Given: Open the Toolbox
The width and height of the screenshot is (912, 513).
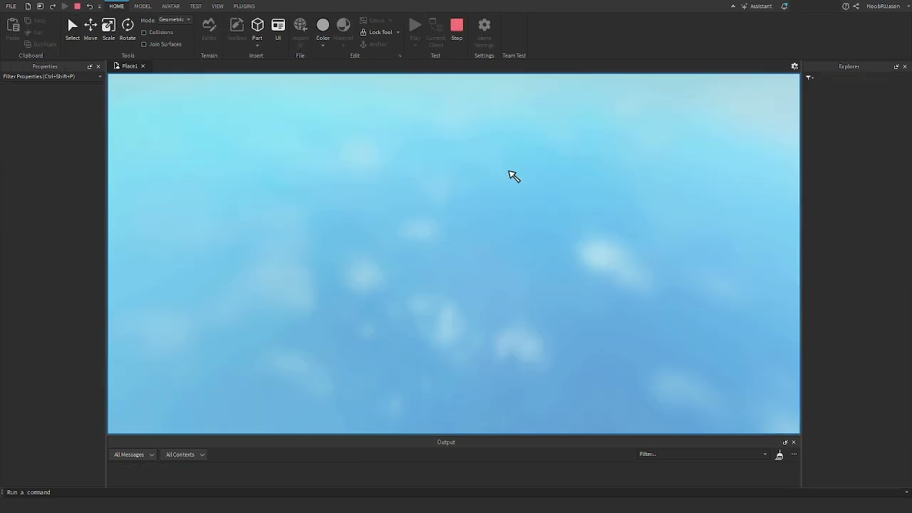Looking at the screenshot, I should pyautogui.click(x=237, y=29).
